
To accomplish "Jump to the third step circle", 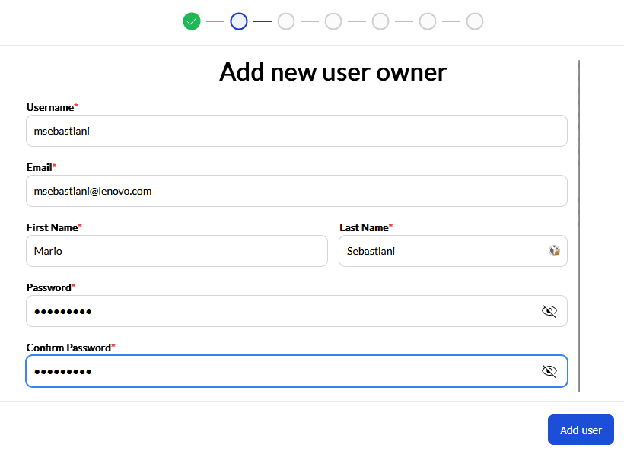I will [x=286, y=21].
